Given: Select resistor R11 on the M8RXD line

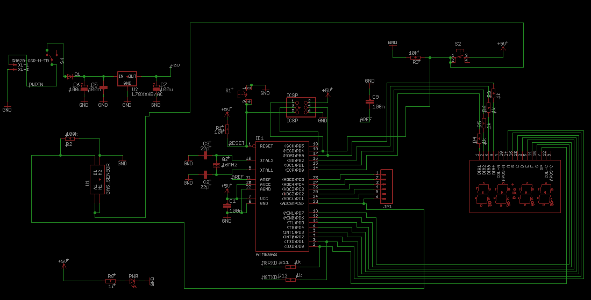Looking at the screenshot, I should [290, 266].
